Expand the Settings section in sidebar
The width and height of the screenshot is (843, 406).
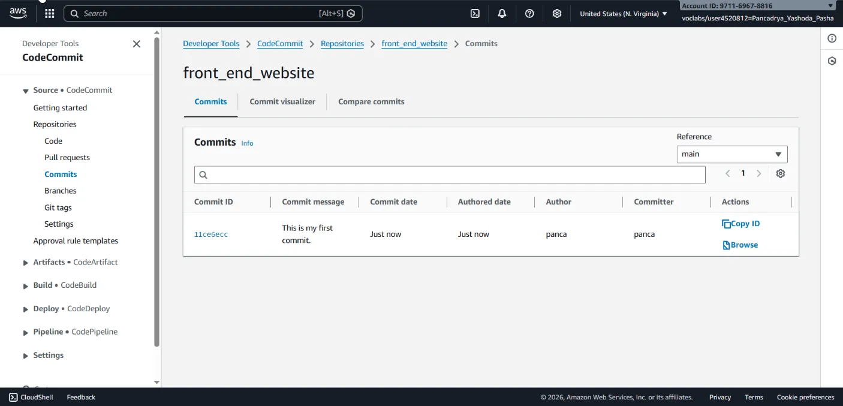(26, 356)
